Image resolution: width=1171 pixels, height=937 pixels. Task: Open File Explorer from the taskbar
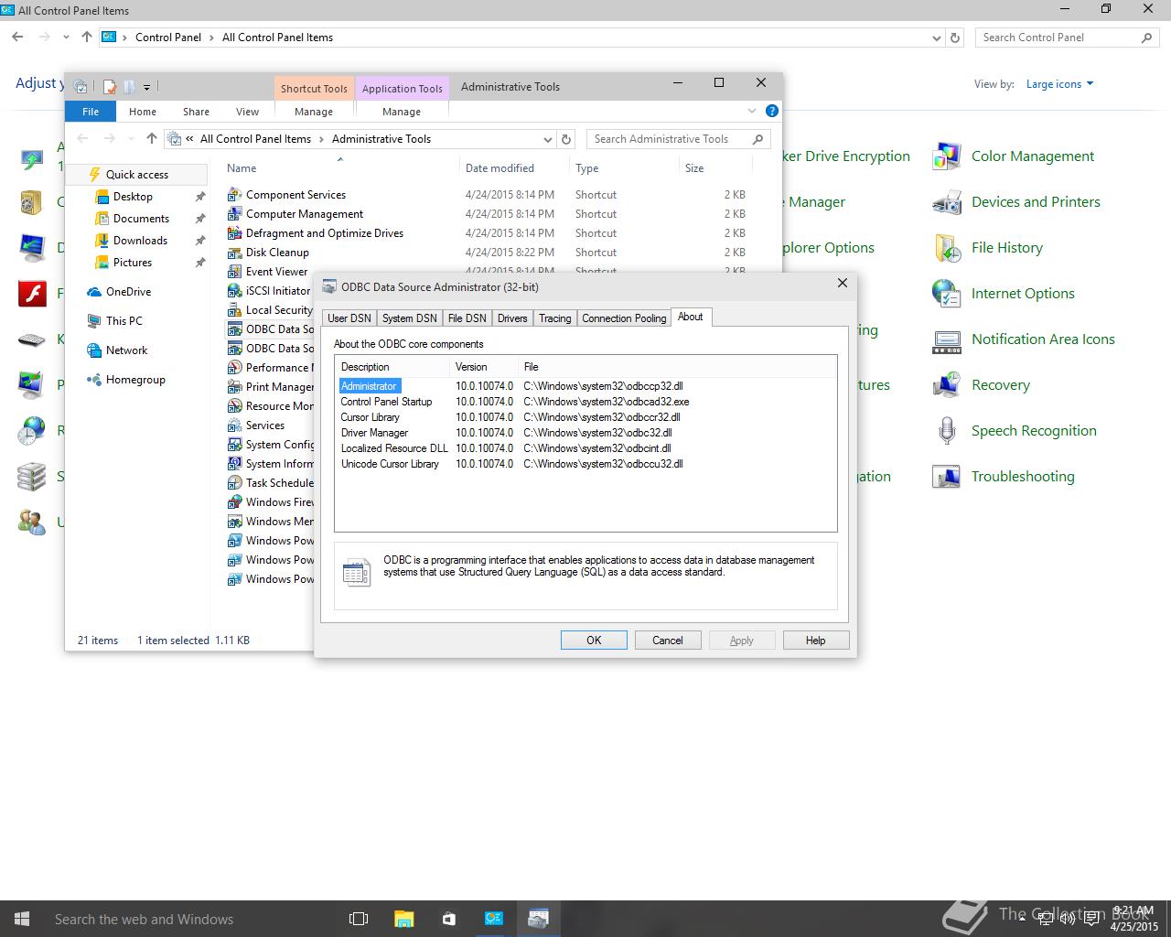point(403,919)
